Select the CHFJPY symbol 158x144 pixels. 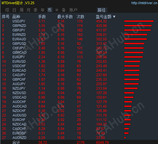19,48
